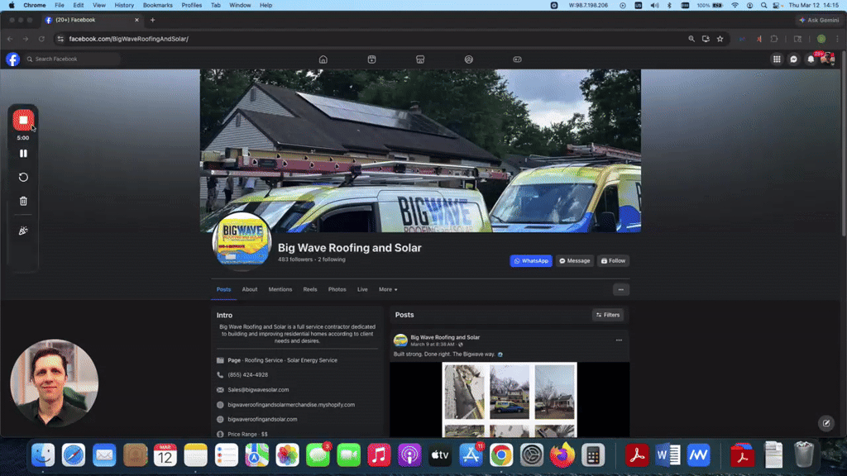Click the WhatsApp button
The image size is (847, 476).
click(x=531, y=260)
